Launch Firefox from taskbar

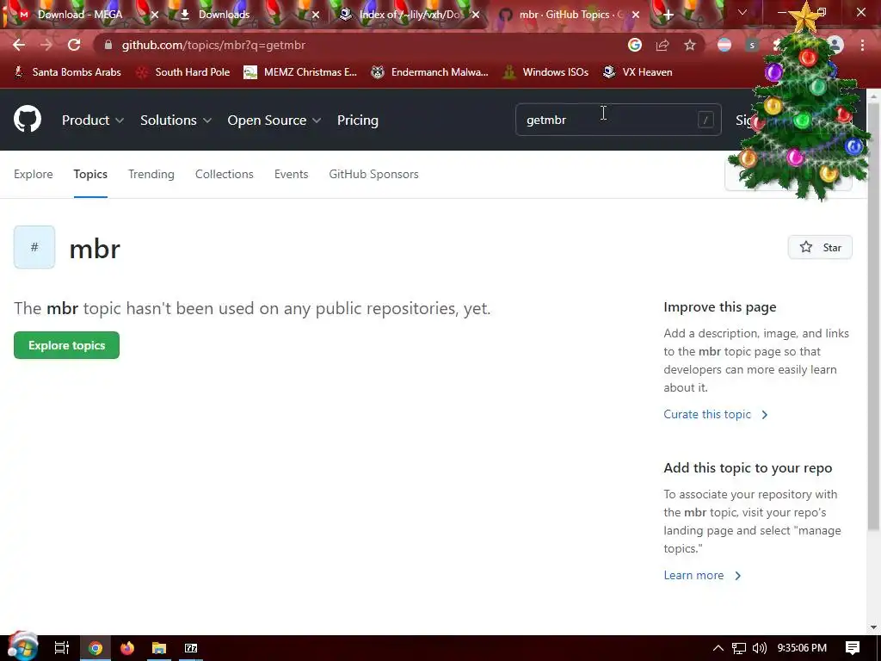pyautogui.click(x=127, y=648)
